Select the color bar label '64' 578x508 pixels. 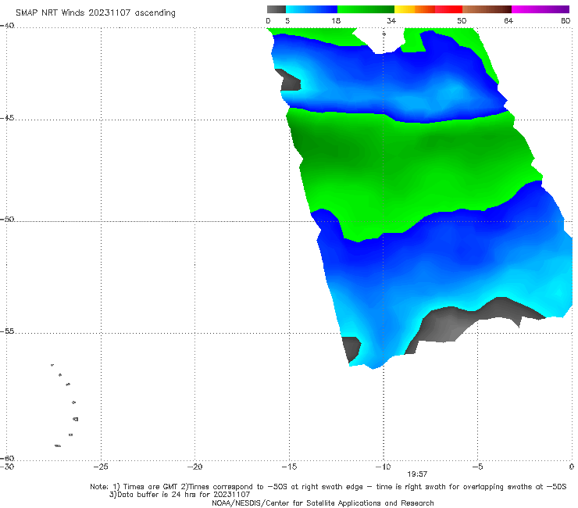508,20
